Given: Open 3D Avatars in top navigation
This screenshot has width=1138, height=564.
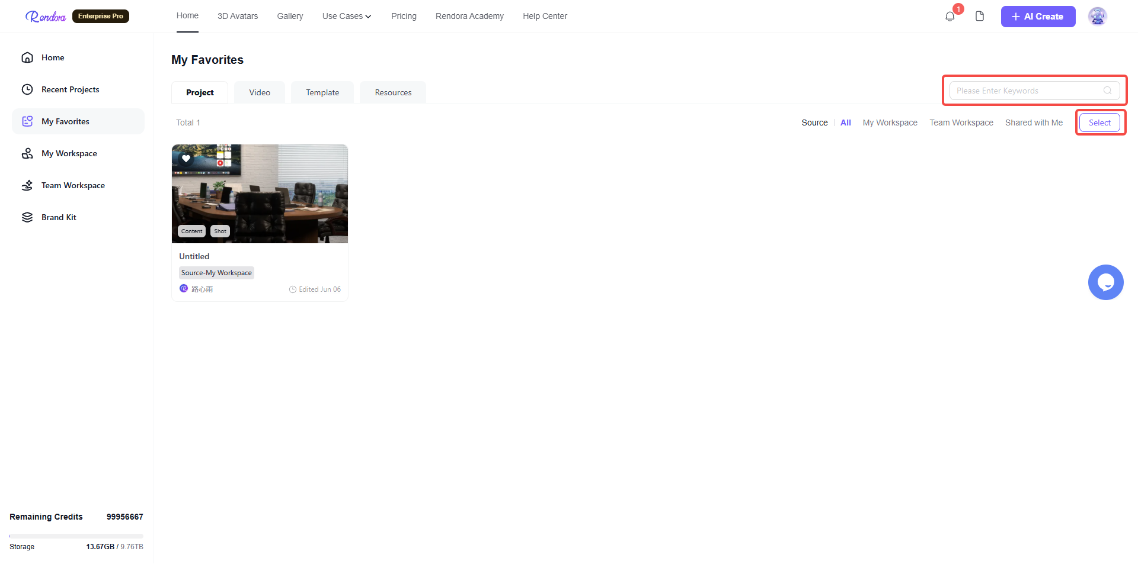Looking at the screenshot, I should 238,17.
